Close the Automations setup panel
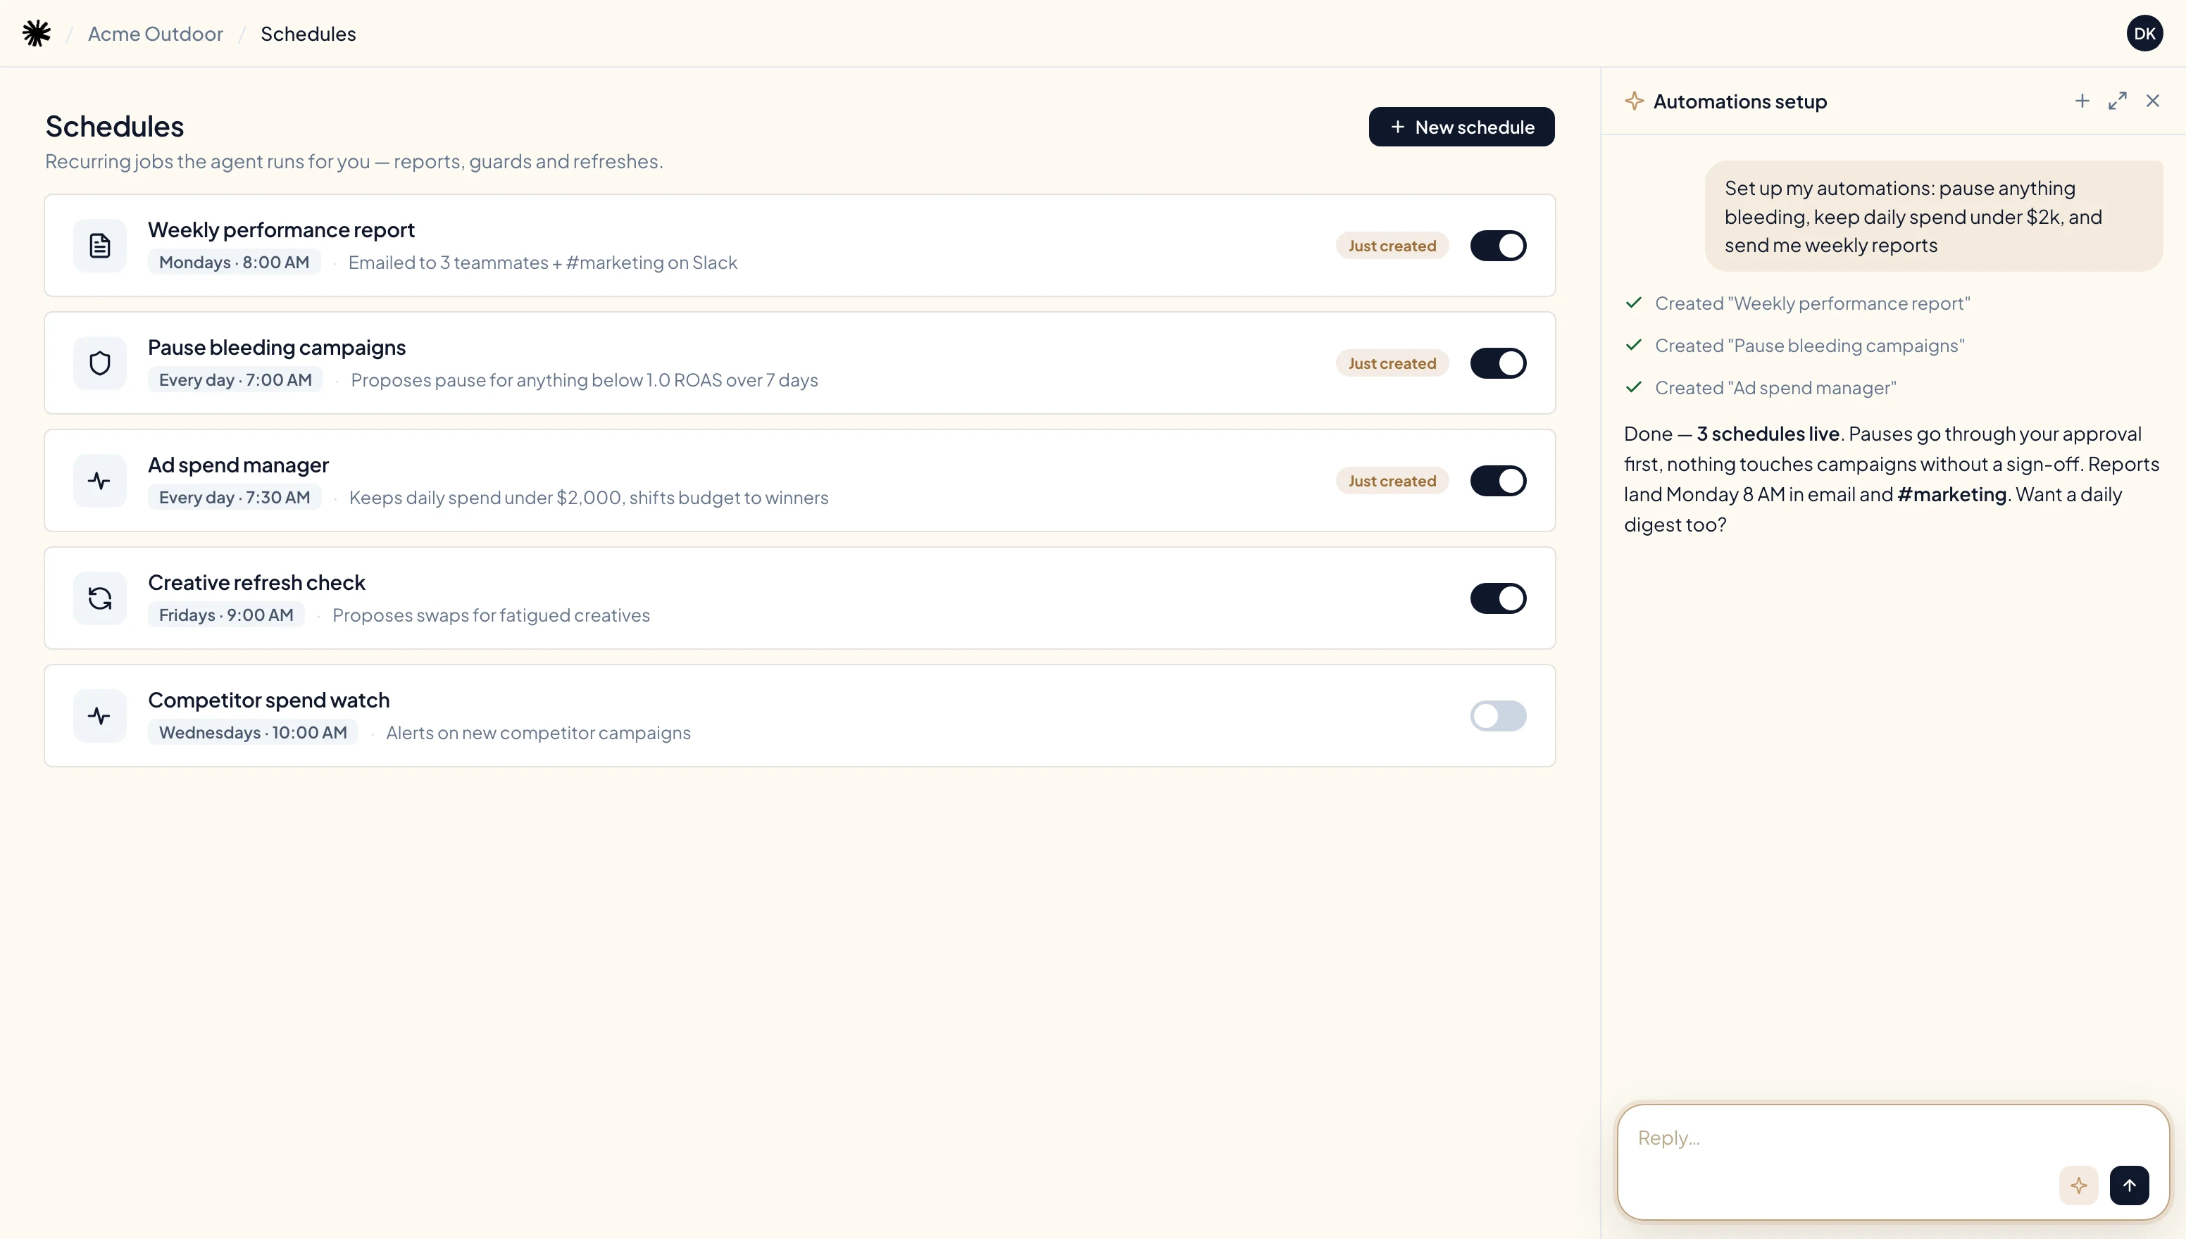Viewport: 2186px width, 1239px height. pyautogui.click(x=2153, y=101)
